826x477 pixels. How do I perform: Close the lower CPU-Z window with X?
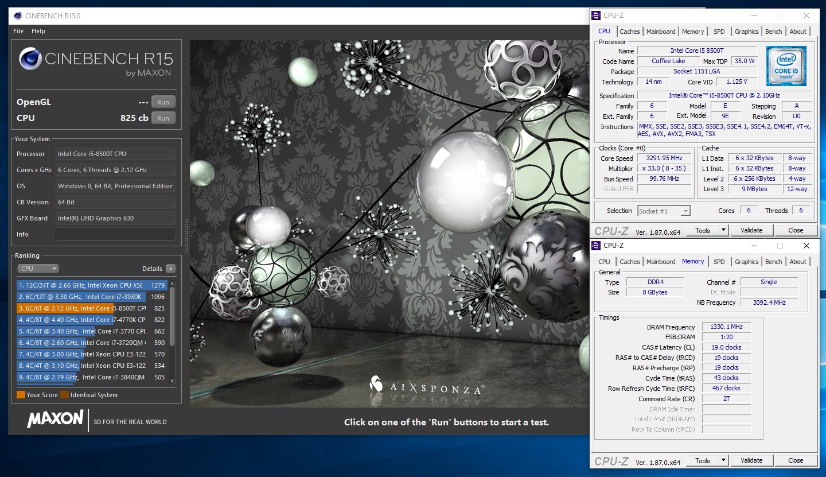[x=806, y=246]
